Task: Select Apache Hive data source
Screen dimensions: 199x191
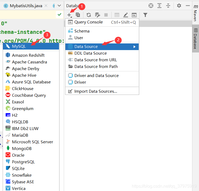Action: [31, 75]
